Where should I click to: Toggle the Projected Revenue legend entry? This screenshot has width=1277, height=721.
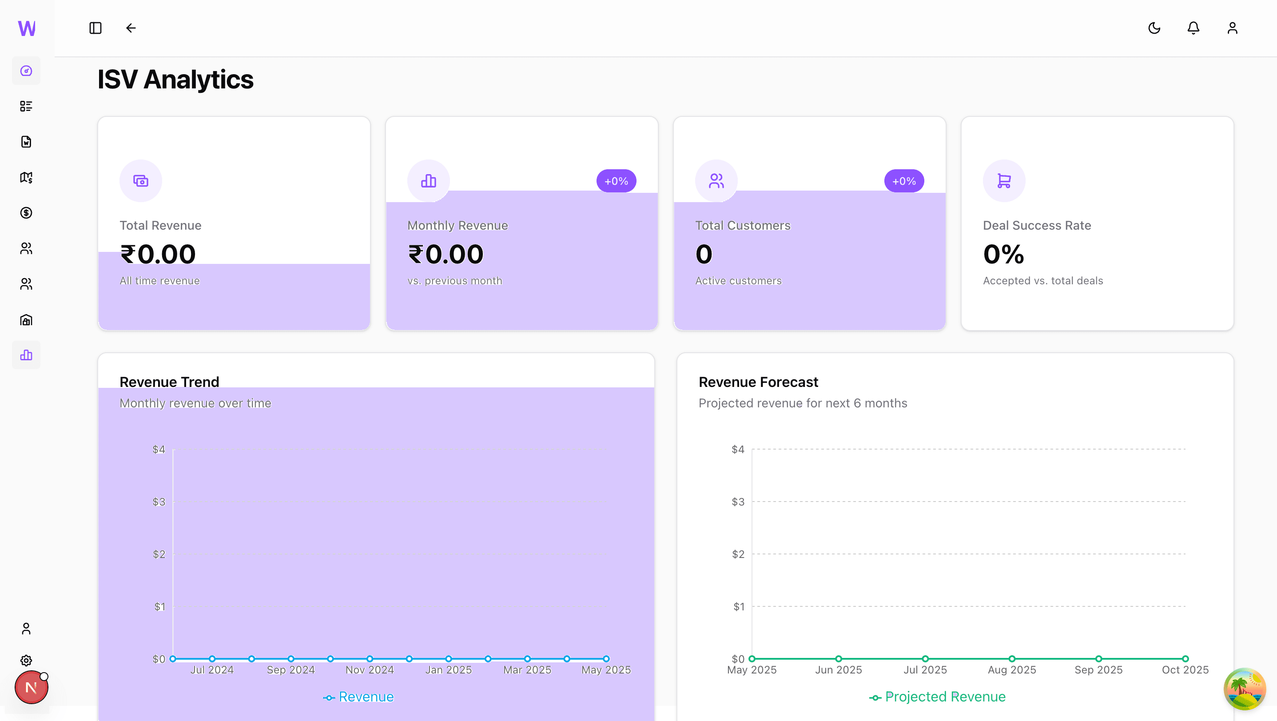937,697
